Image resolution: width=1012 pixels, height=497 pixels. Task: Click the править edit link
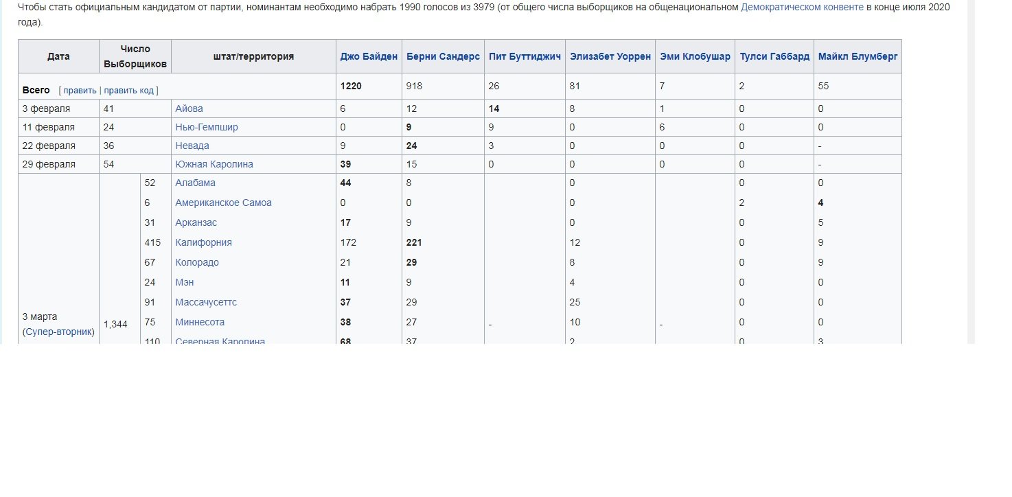tap(80, 91)
